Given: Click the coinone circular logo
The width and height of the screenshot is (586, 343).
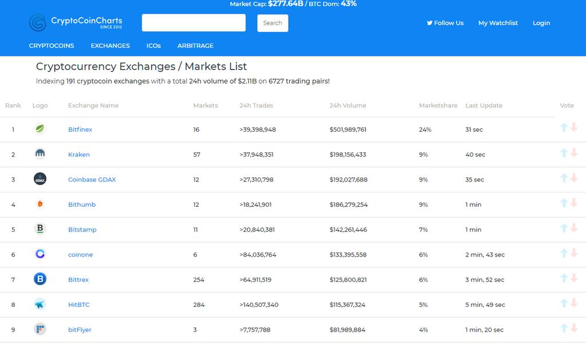Looking at the screenshot, I should coord(40,254).
